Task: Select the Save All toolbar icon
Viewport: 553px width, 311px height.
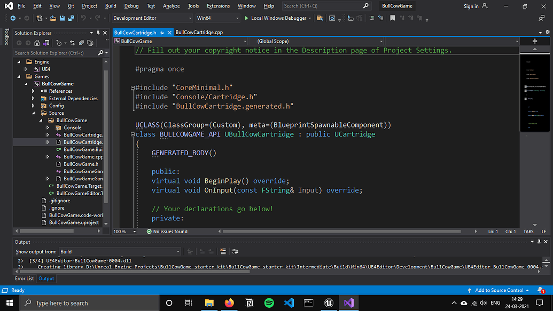Action: (x=71, y=18)
